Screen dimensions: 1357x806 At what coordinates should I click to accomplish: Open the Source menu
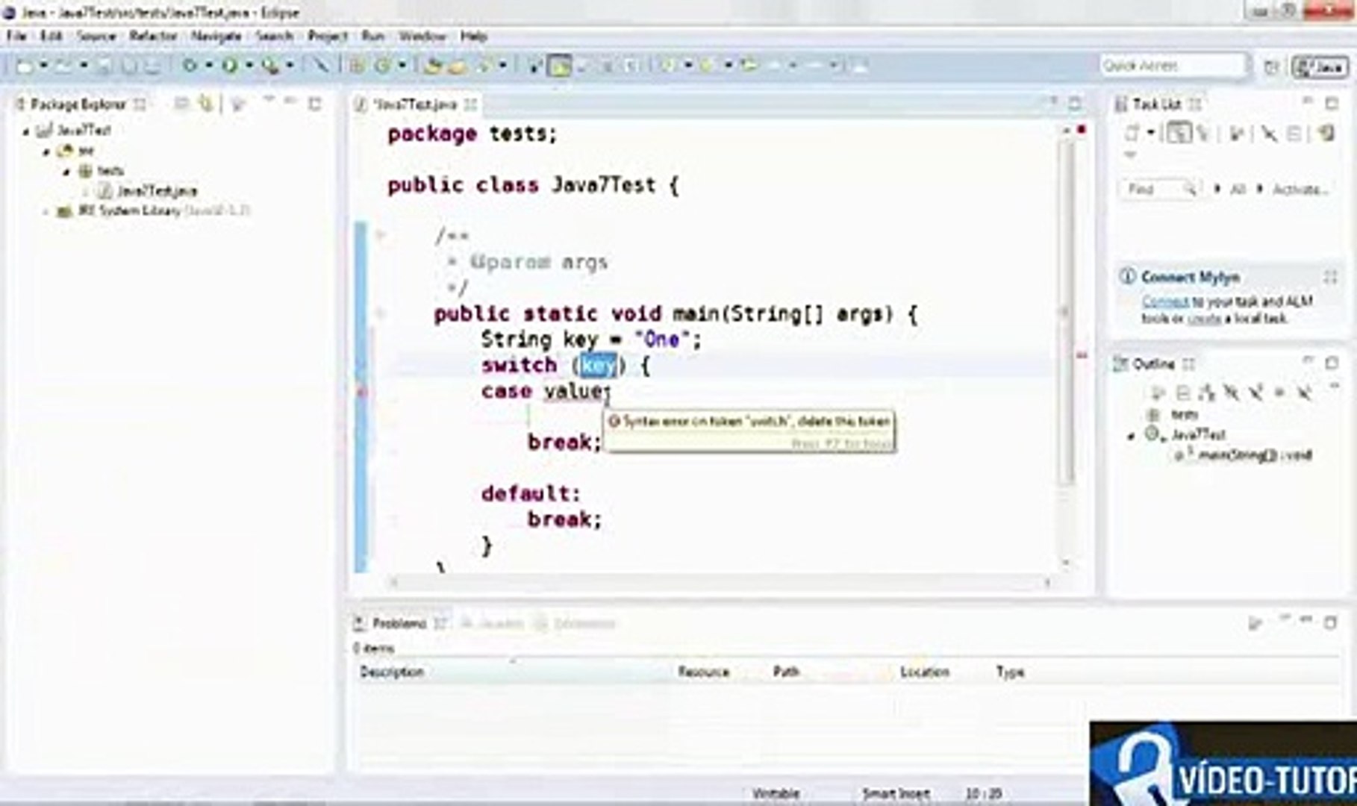tap(96, 36)
